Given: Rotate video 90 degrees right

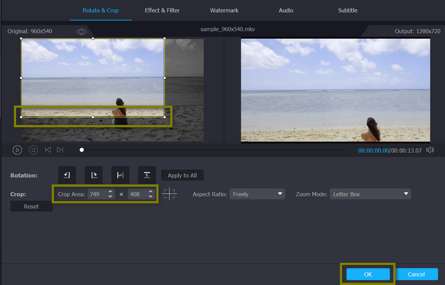Looking at the screenshot, I should [x=93, y=175].
